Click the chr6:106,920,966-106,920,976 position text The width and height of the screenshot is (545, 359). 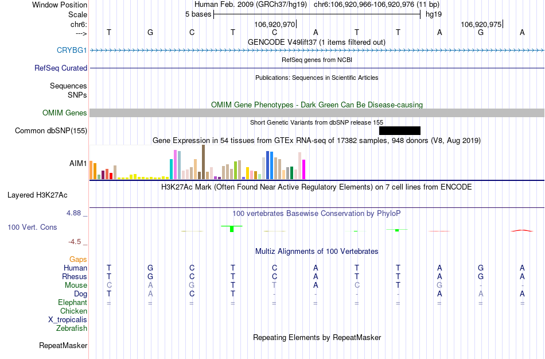376,5
